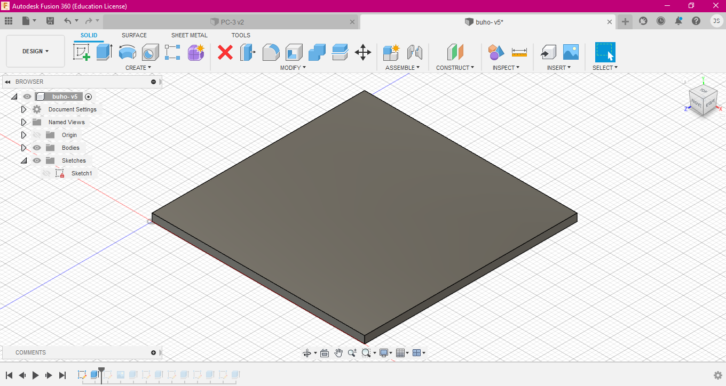Play the timeline
The height and width of the screenshot is (386, 726).
click(x=36, y=375)
